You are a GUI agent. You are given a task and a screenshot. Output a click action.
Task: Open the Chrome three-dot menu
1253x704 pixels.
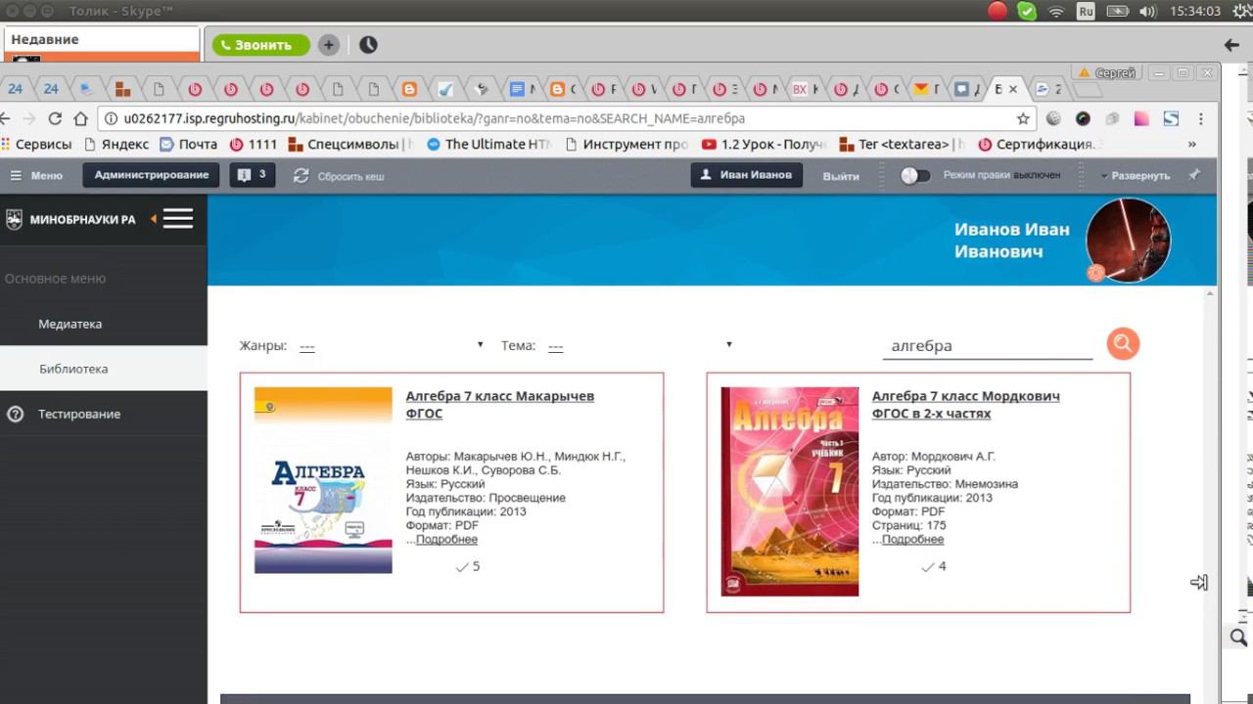pyautogui.click(x=1200, y=118)
